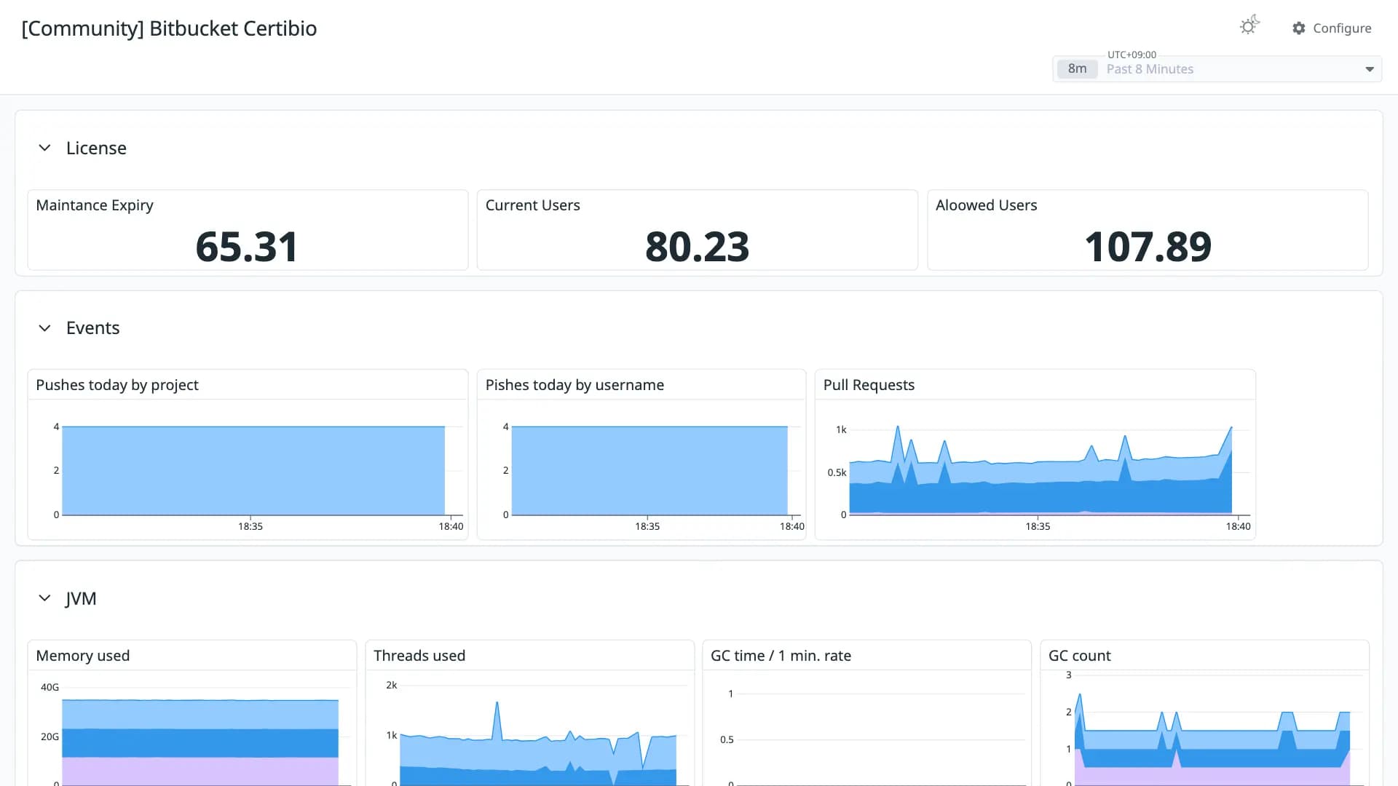Image resolution: width=1398 pixels, height=786 pixels.
Task: Click the dashboard title Bitbucket Certibio
Action: [169, 28]
